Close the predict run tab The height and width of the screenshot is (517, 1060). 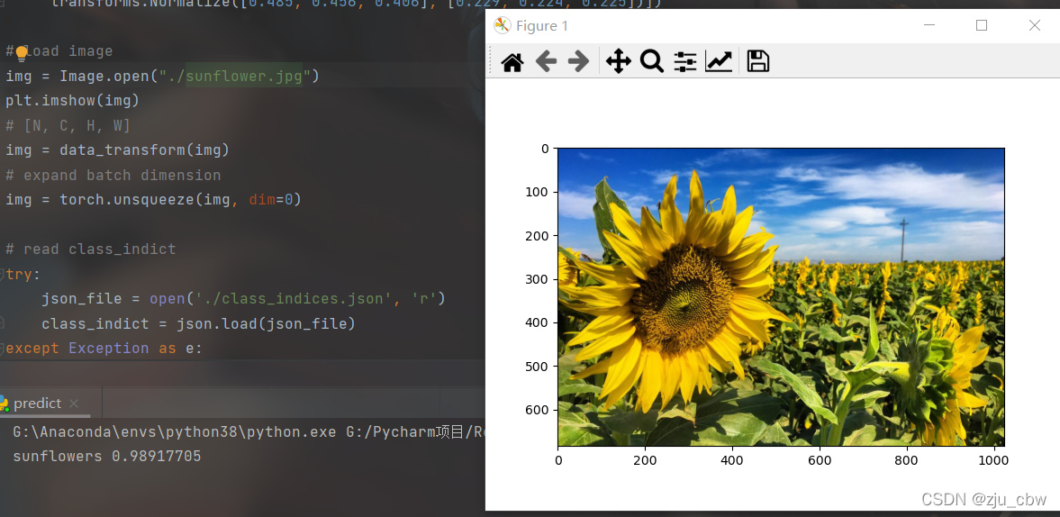pos(75,404)
